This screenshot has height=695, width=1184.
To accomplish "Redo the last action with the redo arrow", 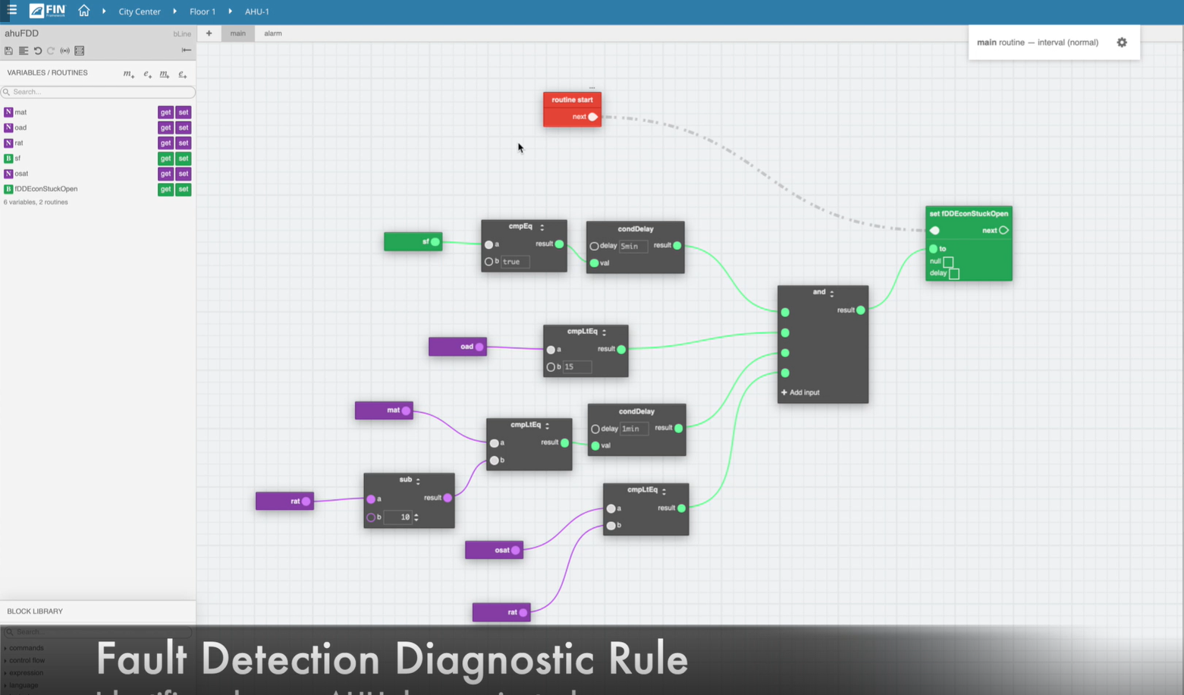I will 51,50.
